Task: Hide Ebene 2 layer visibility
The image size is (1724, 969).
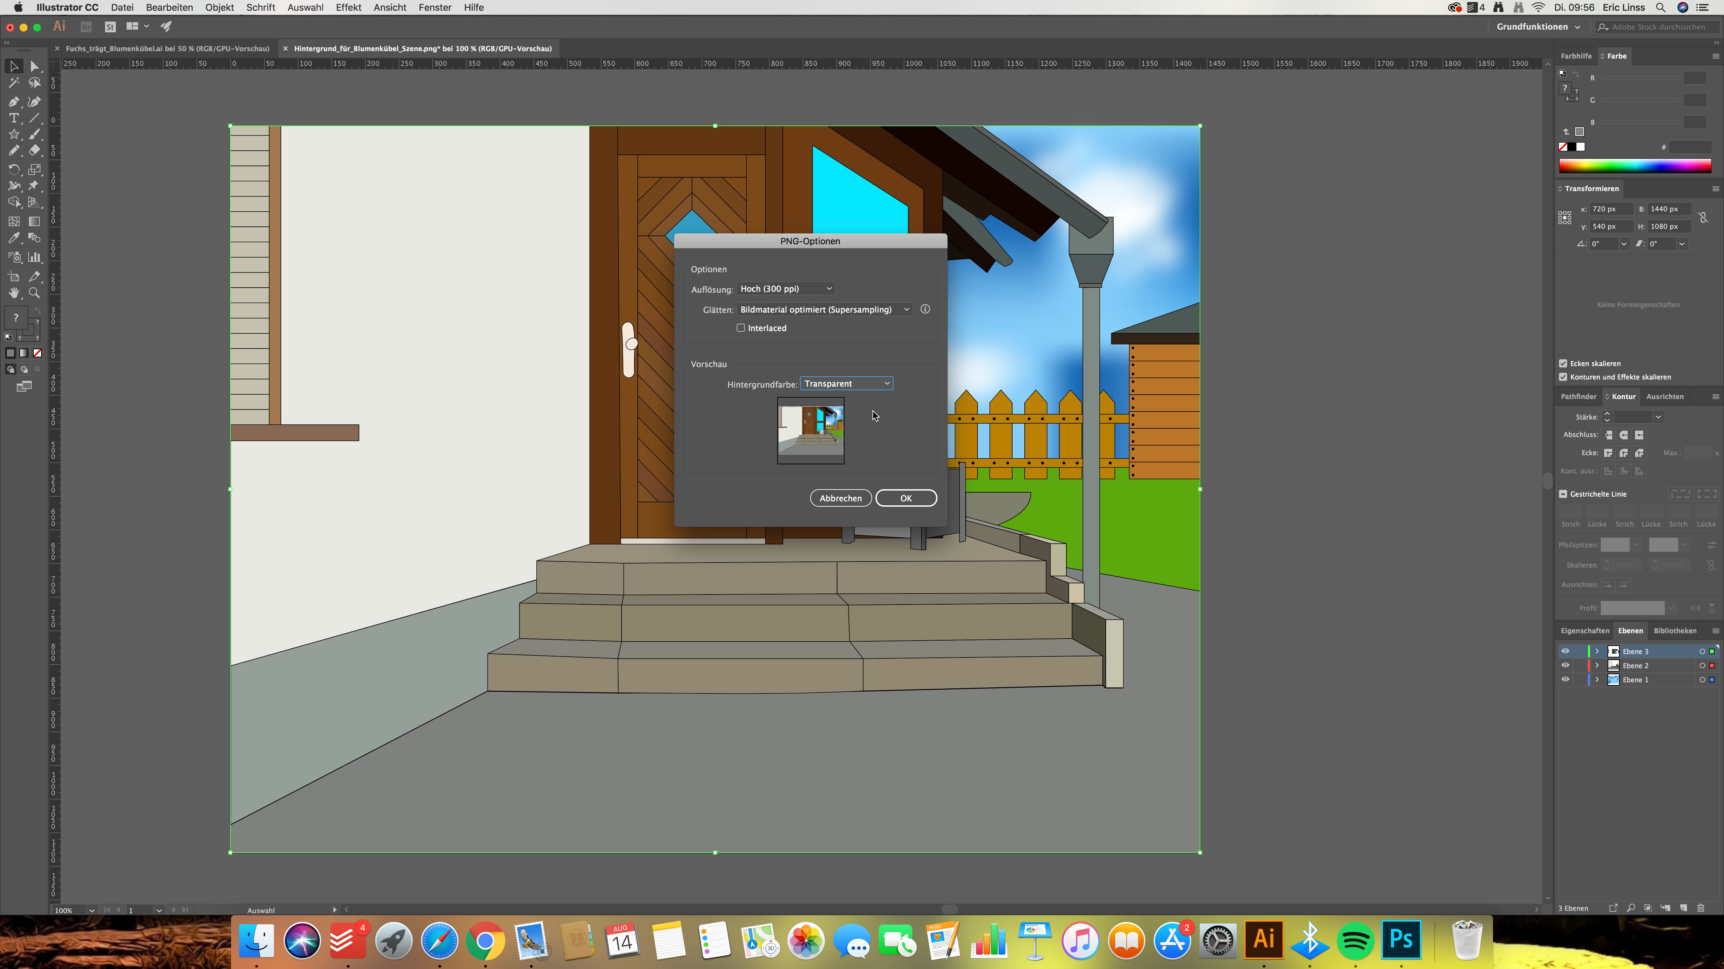Action: pos(1565,666)
